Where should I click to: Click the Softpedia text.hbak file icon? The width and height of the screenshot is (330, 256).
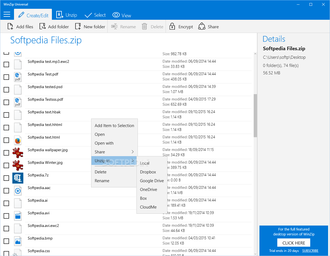(x=18, y=115)
